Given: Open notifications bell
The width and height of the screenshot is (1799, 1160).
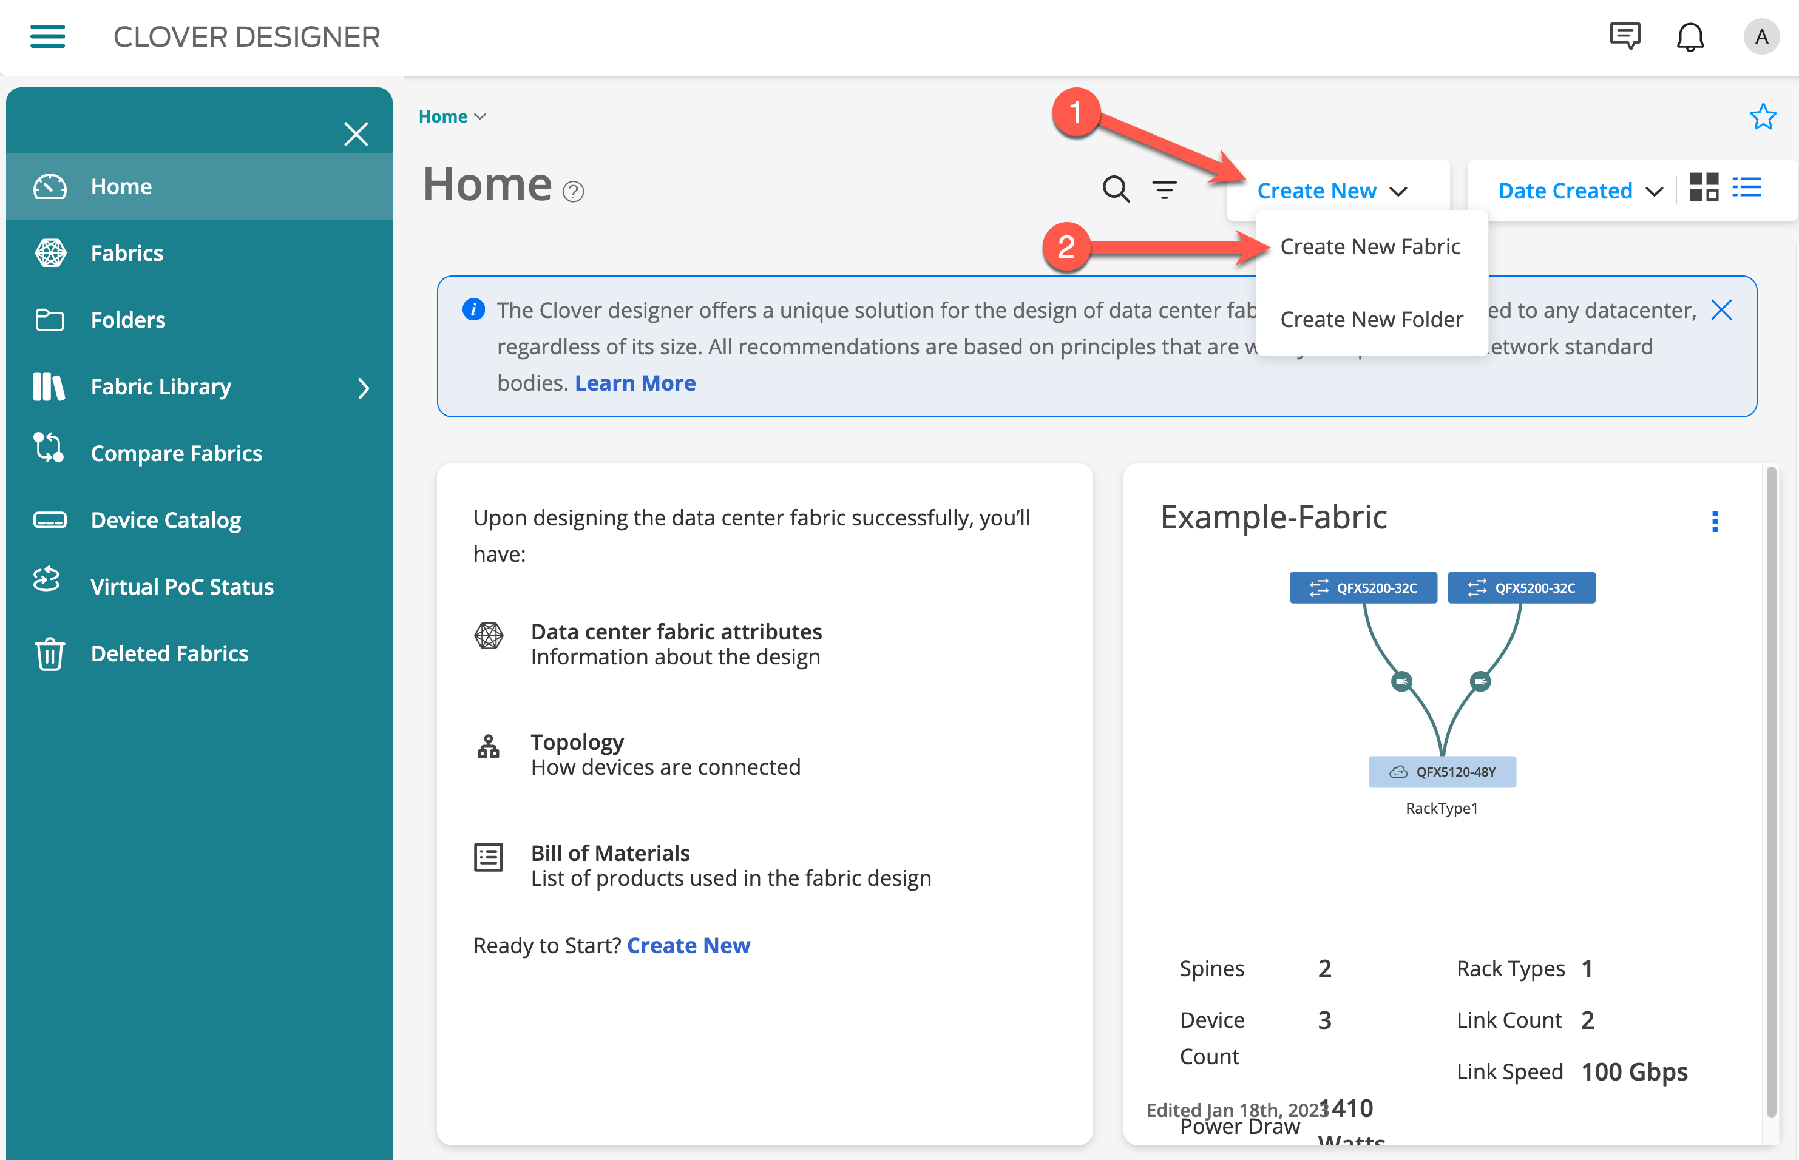Looking at the screenshot, I should pos(1690,36).
